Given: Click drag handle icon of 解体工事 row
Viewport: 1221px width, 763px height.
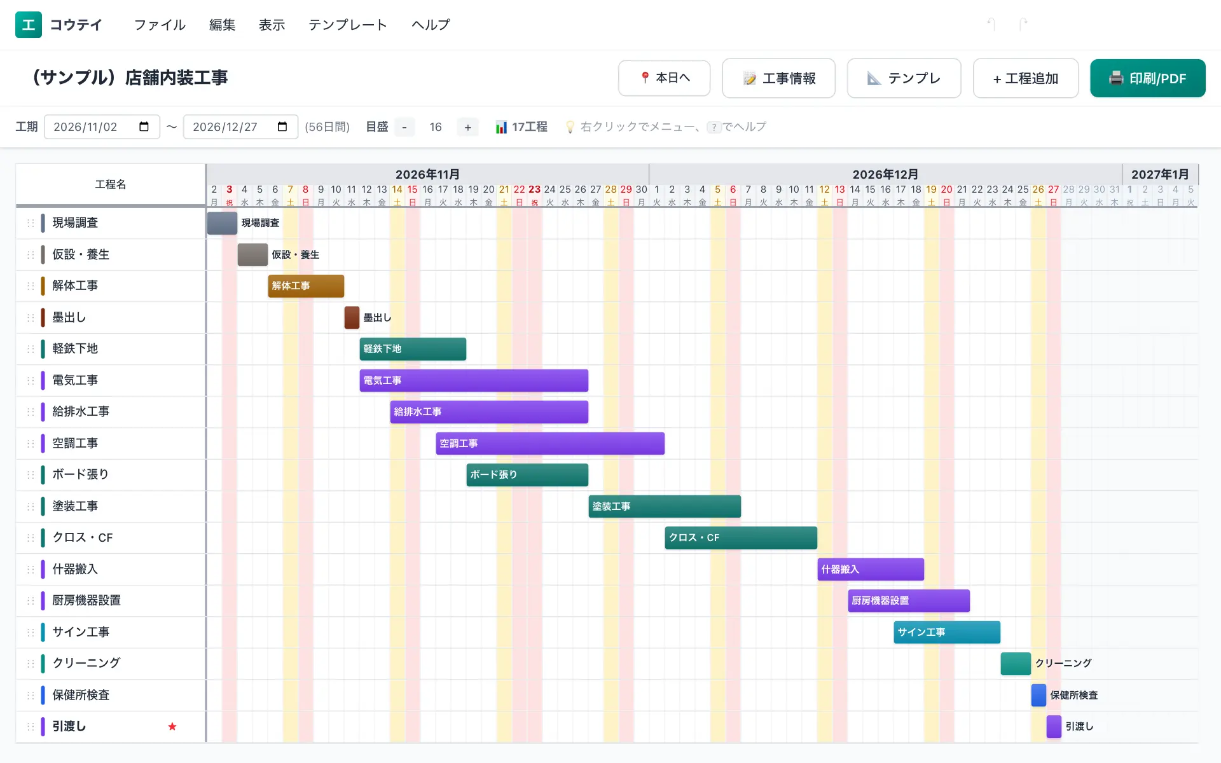Looking at the screenshot, I should coord(30,285).
